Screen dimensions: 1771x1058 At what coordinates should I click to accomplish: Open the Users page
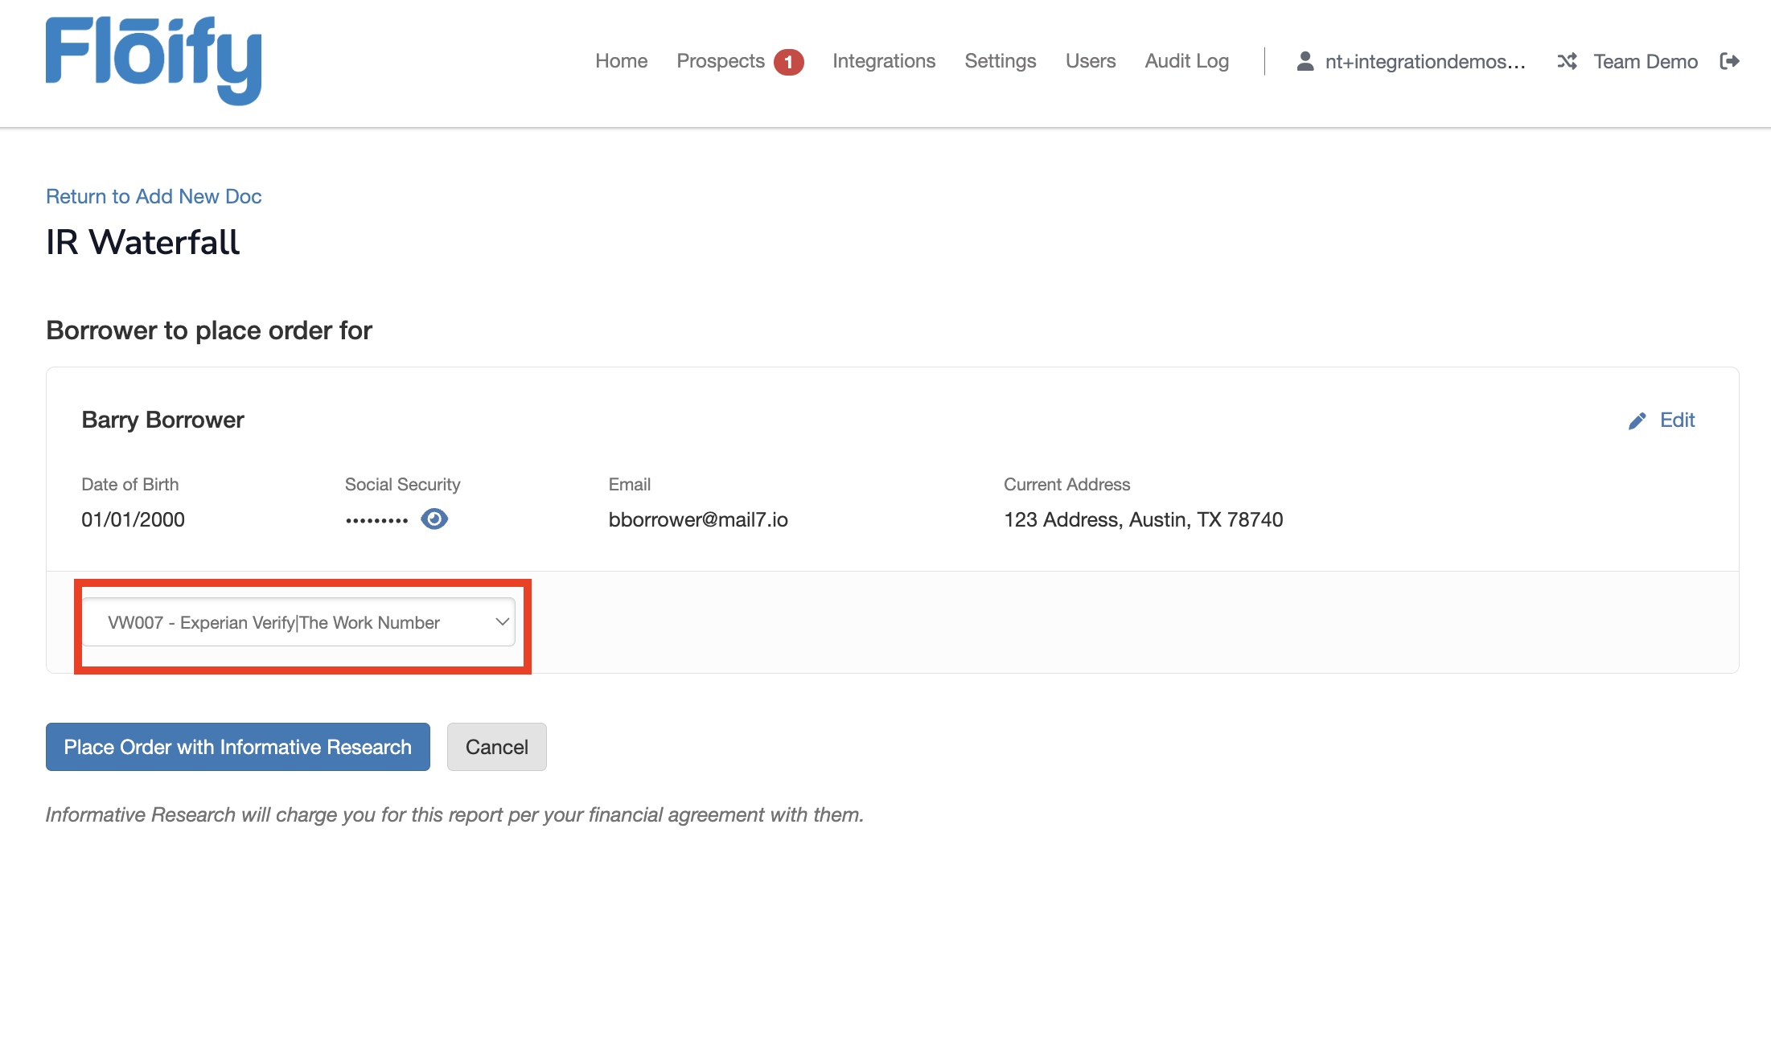[x=1090, y=60]
